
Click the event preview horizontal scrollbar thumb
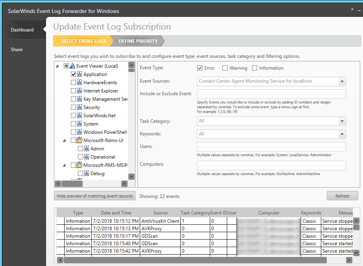tap(195, 260)
